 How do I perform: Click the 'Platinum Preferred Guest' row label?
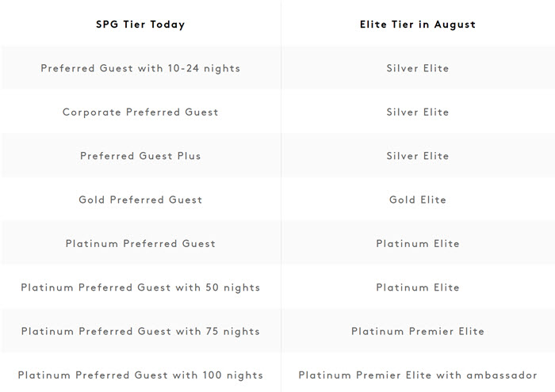[140, 244]
